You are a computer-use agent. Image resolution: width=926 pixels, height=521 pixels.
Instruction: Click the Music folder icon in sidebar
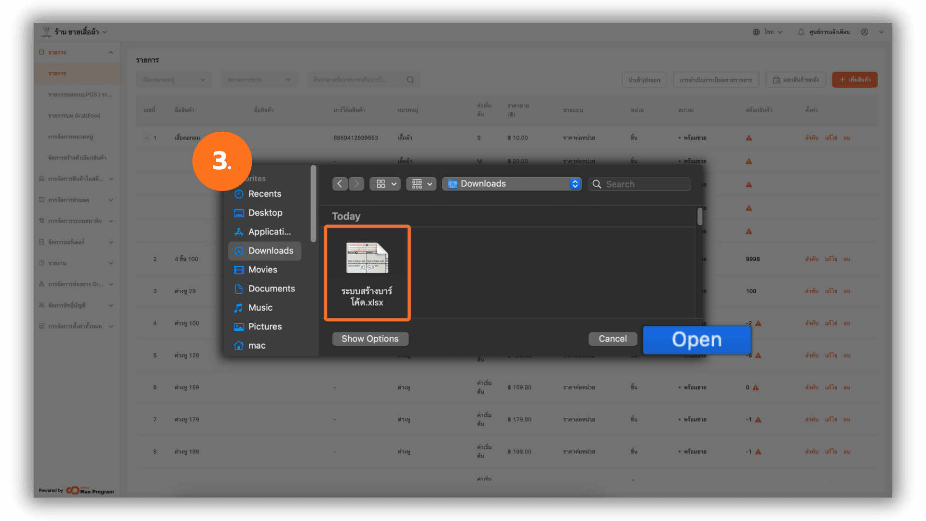(239, 308)
